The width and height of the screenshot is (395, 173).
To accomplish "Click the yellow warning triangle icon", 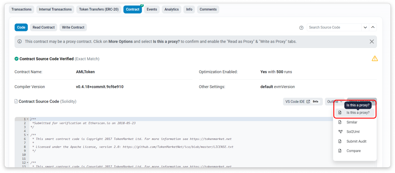I will (374, 58).
